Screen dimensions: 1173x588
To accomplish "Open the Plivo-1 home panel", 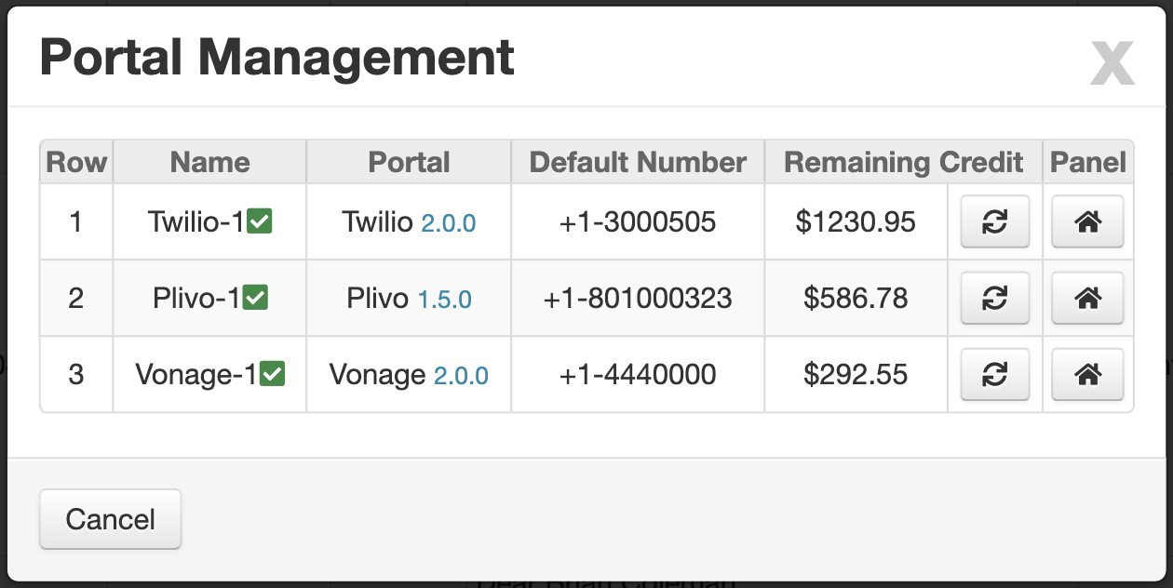I will click(1087, 298).
